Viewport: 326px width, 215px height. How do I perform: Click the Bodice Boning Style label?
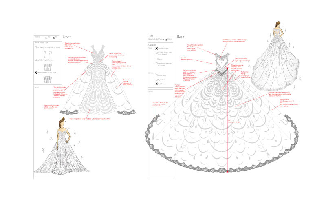(42, 43)
